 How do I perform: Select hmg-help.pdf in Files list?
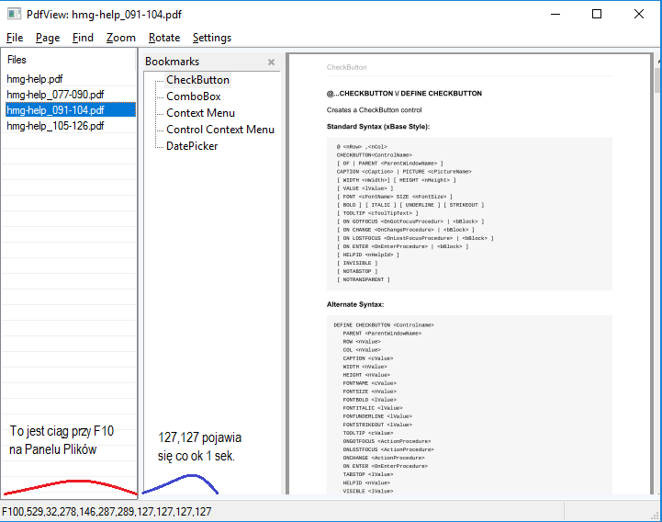[x=35, y=80]
